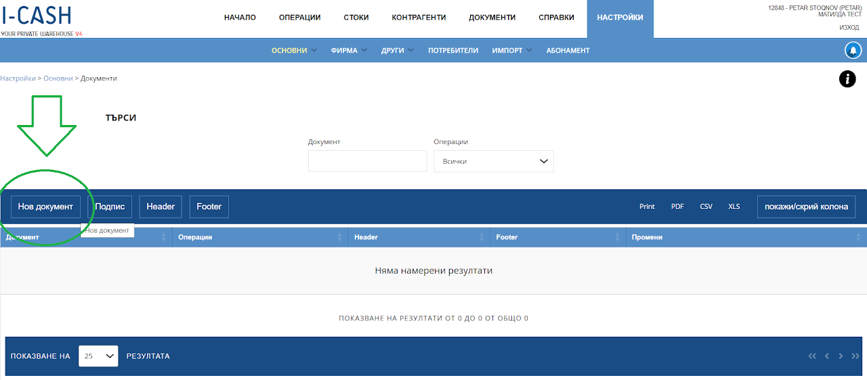Export the table as CSV

pos(706,207)
